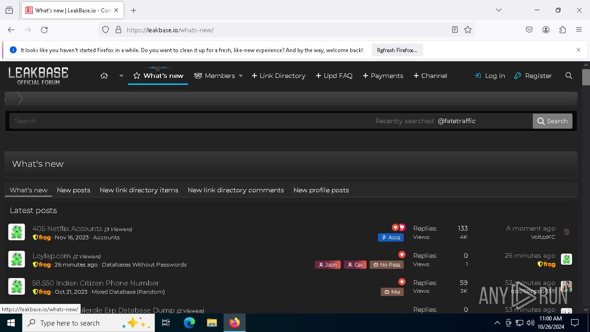The image size is (590, 332).
Task: Click the breadcrumb arrow
Action: 20,99
